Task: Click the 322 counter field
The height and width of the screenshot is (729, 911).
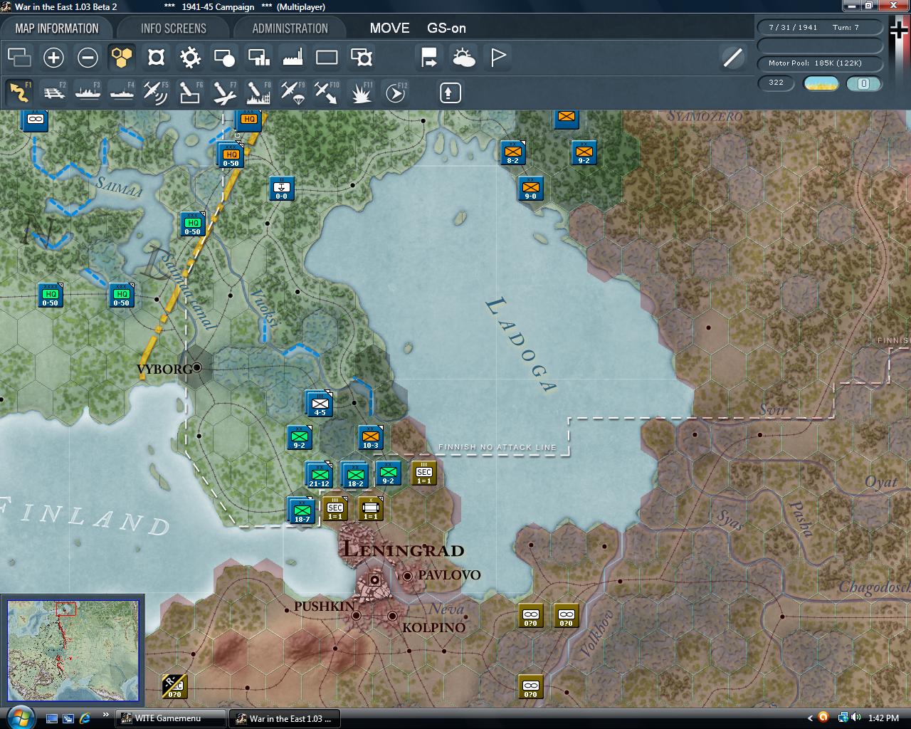Action: click(x=776, y=83)
